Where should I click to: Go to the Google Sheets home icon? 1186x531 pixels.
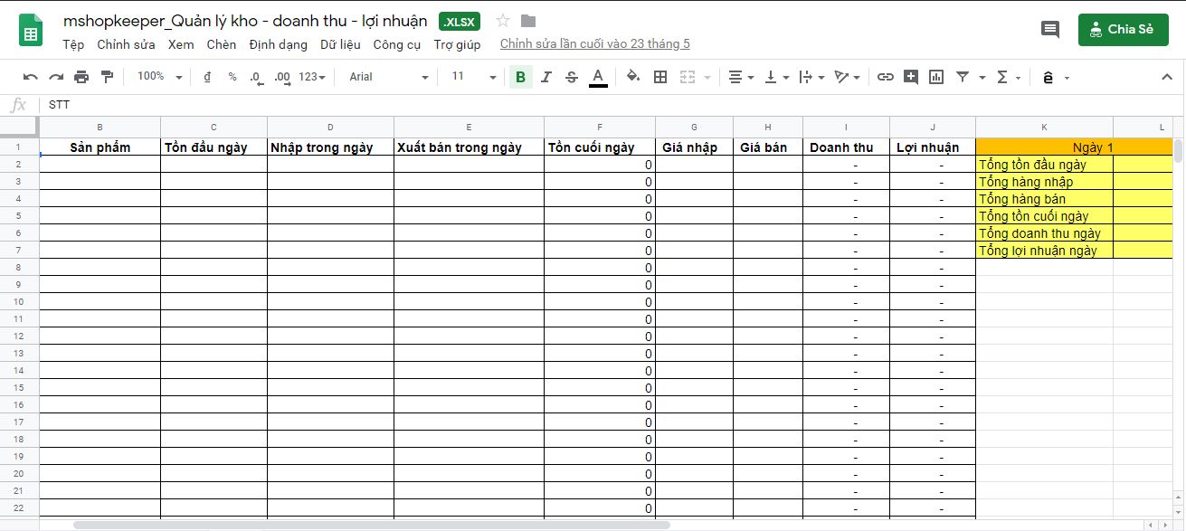(31, 31)
